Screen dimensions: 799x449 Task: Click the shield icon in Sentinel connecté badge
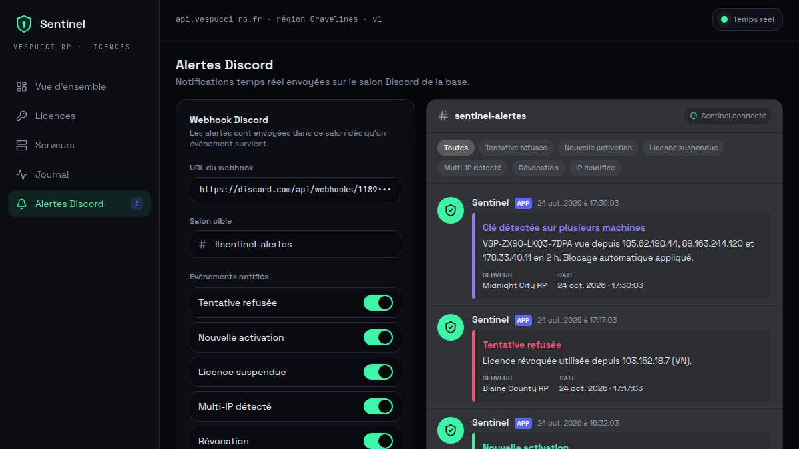point(694,116)
